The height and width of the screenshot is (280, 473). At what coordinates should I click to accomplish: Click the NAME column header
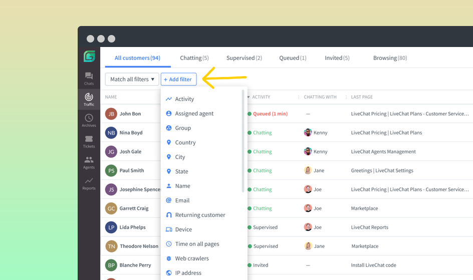(111, 97)
